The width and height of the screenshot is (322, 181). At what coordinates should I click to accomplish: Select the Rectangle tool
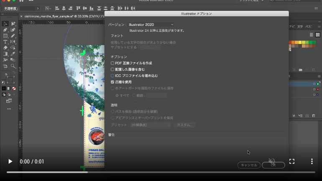5,36
